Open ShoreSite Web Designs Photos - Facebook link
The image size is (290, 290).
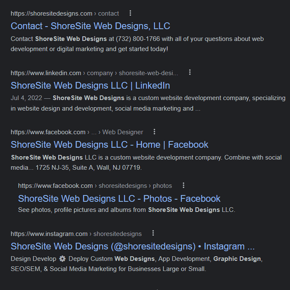[119, 198]
